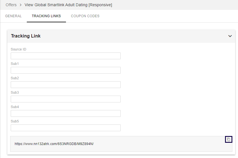The width and height of the screenshot is (238, 158).
Task: Click the Tracking Link panel heading
Action: 26,36
